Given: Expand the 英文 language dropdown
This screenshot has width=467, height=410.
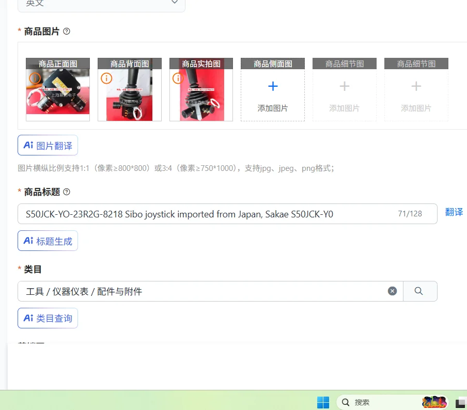Looking at the screenshot, I should click(x=102, y=3).
